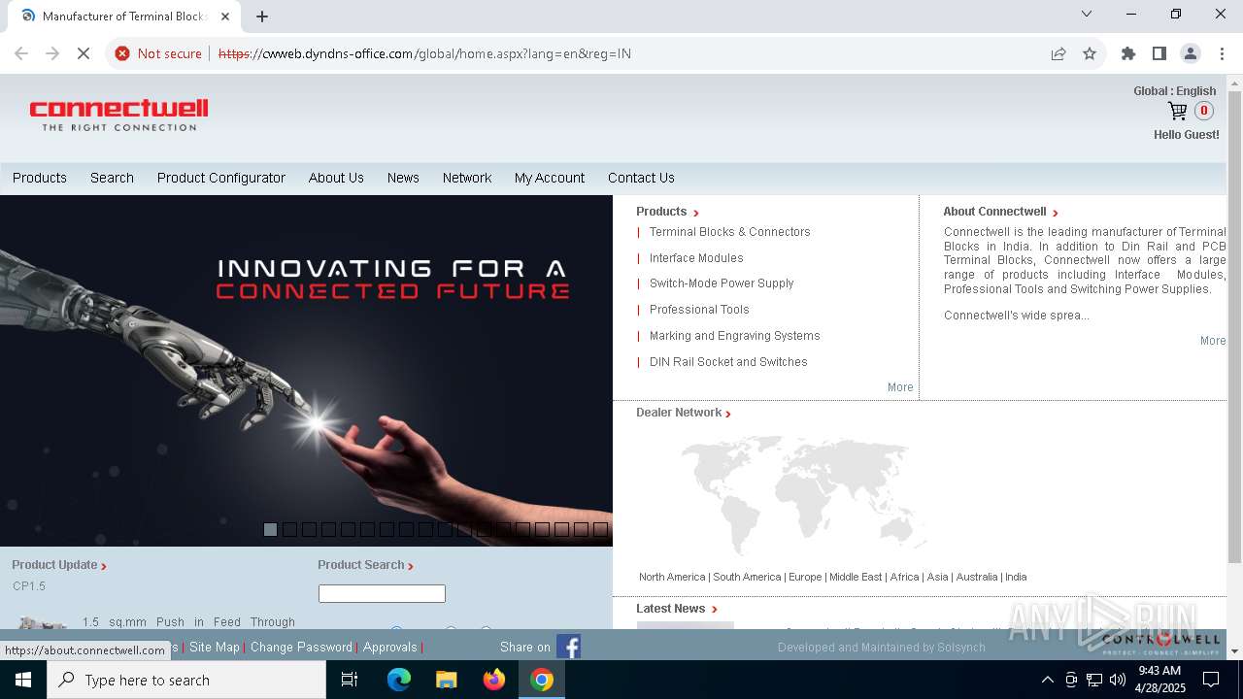1243x699 pixels.
Task: Select Asia dealer region
Action: pyautogui.click(x=937, y=577)
